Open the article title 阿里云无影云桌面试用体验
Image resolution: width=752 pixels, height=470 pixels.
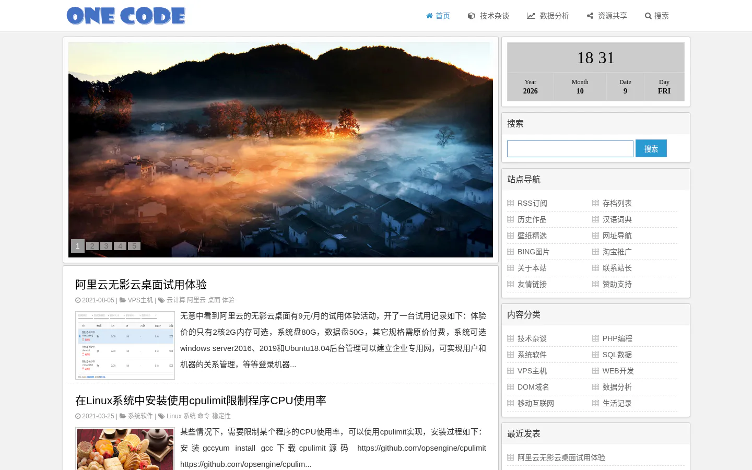[141, 285]
